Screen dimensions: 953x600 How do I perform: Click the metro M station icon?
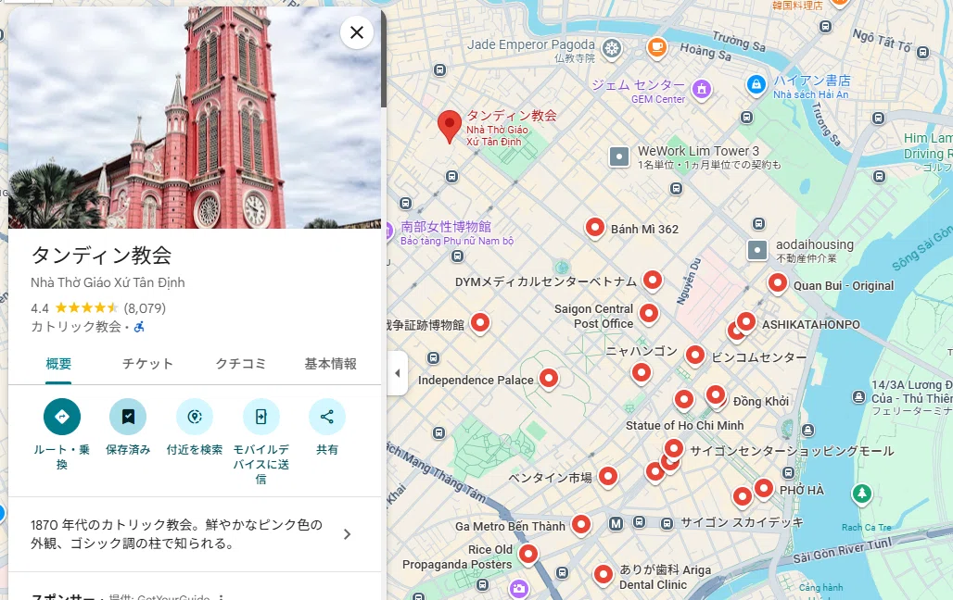616,523
